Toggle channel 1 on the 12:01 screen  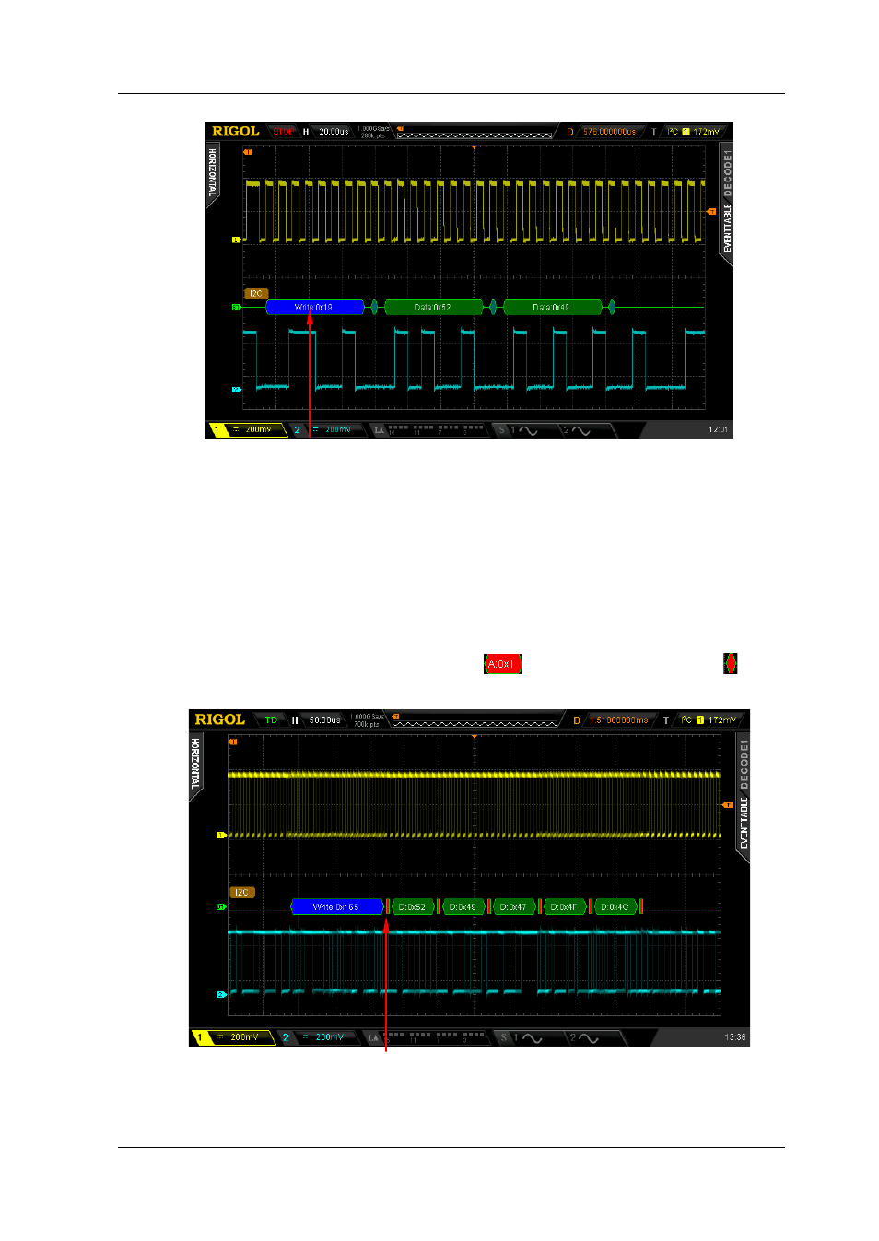[217, 430]
